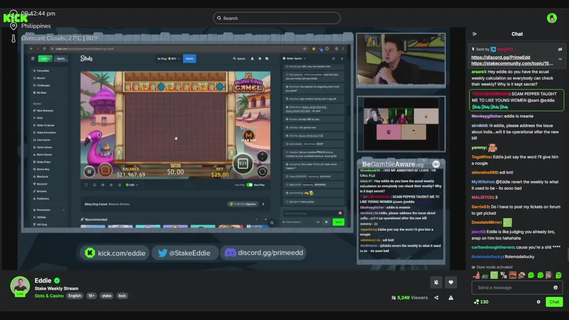
Task: Expand the pinned message chevron
Action: [x=560, y=59]
